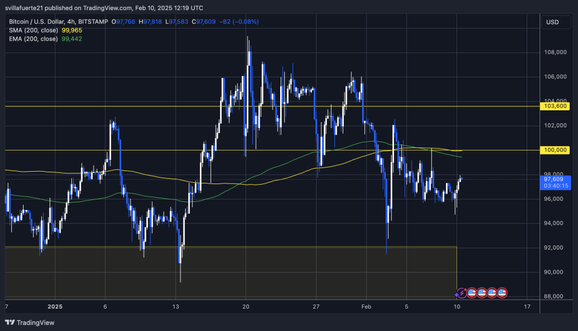578x331 pixels.
Task: Click the EMA value 99,442
Action: click(72, 39)
